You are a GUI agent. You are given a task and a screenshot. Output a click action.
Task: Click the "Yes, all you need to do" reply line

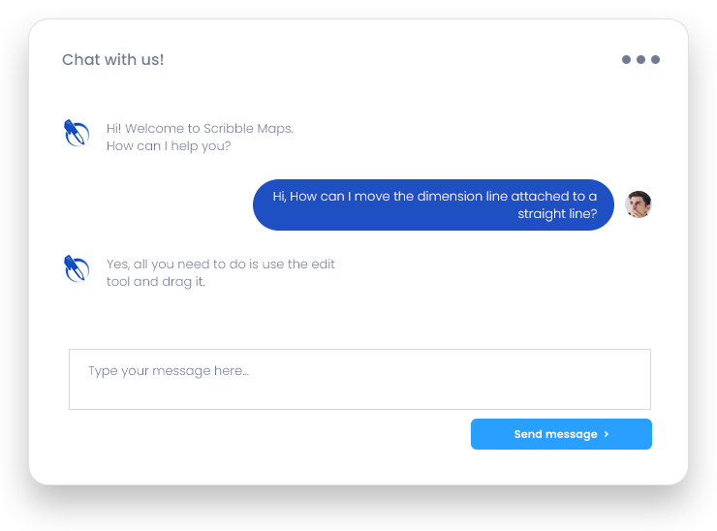(221, 264)
